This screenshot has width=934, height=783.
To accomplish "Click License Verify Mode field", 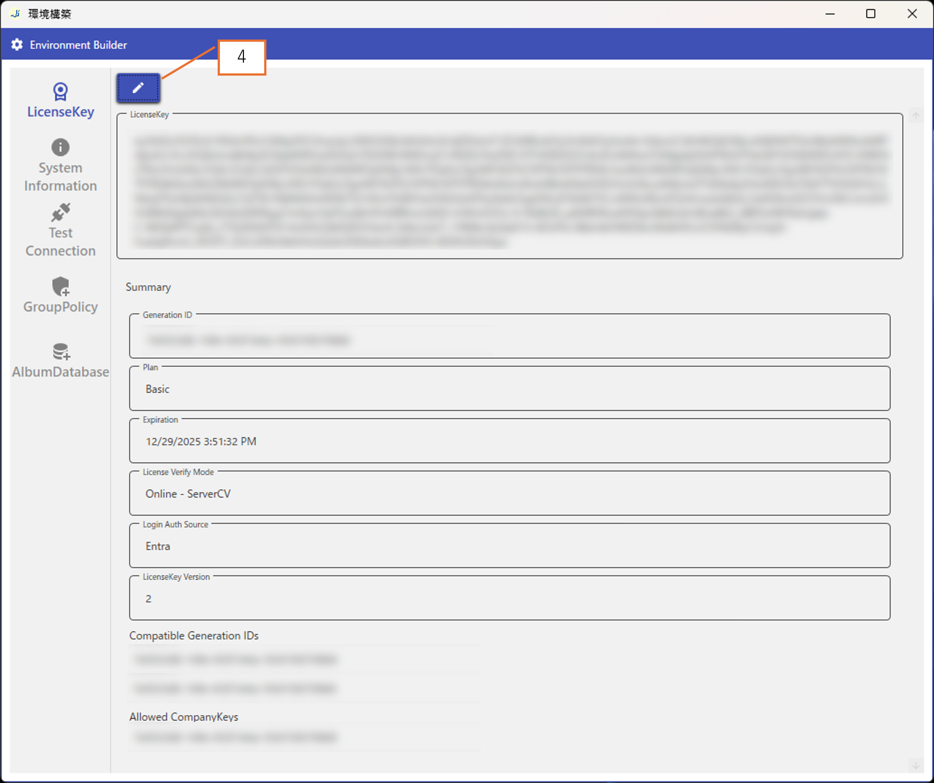I will point(509,494).
